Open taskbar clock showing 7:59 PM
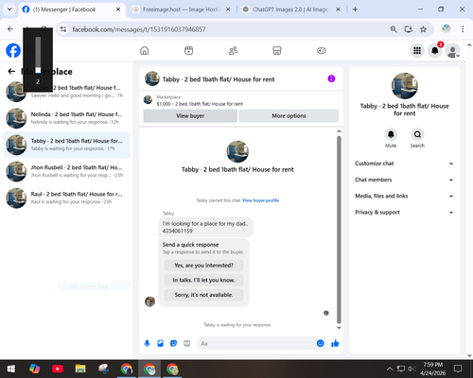Viewport: 473px width, 378px height. click(433, 369)
